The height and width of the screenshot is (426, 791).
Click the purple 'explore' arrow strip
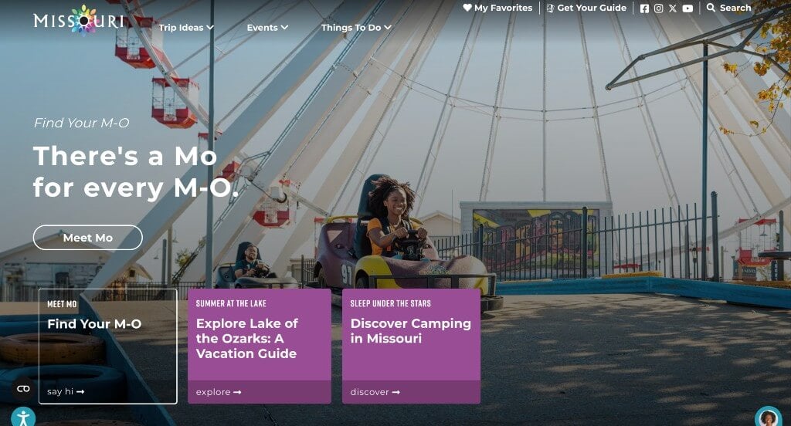(x=260, y=392)
